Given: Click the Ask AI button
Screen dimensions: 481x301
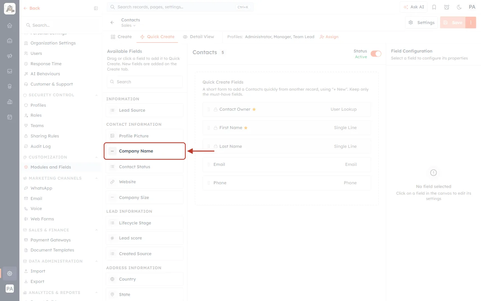Looking at the screenshot, I should click(414, 7).
